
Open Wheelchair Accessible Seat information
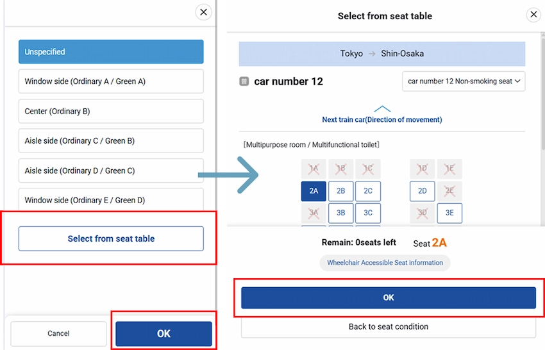[x=385, y=263]
